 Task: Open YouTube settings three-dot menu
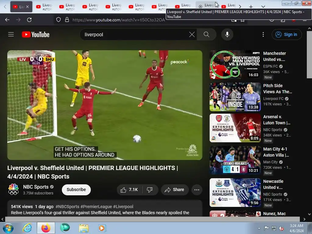[263, 34]
